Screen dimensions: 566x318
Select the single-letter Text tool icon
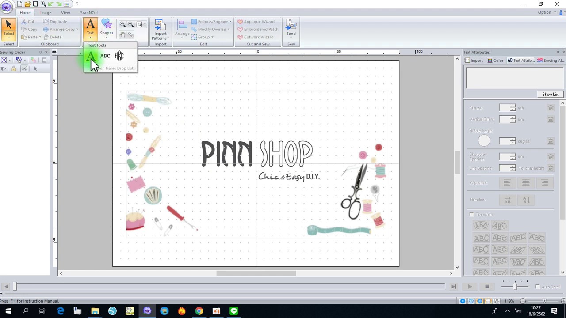pos(90,56)
